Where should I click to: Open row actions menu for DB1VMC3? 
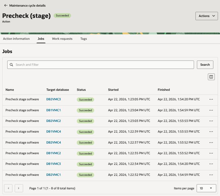click(x=211, y=164)
